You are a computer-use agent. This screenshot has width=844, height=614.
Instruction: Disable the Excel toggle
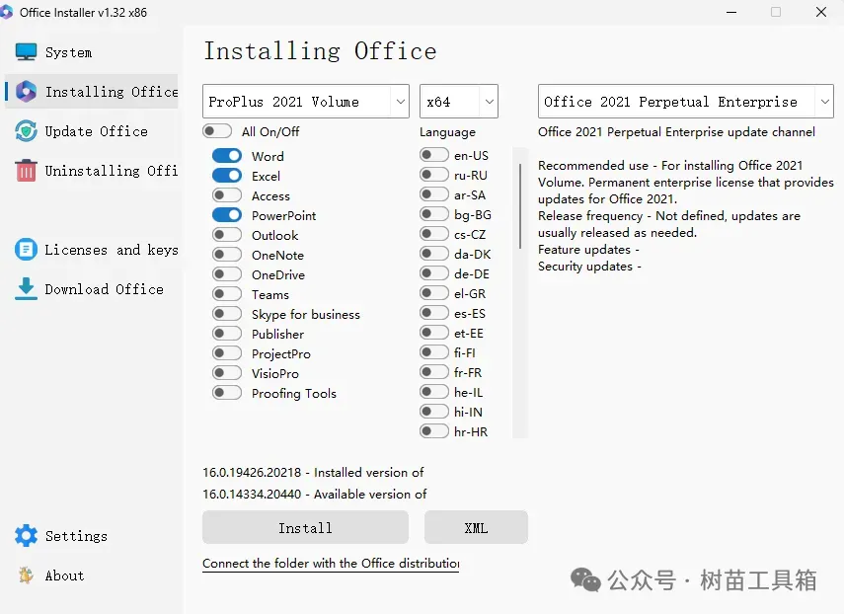click(x=227, y=176)
